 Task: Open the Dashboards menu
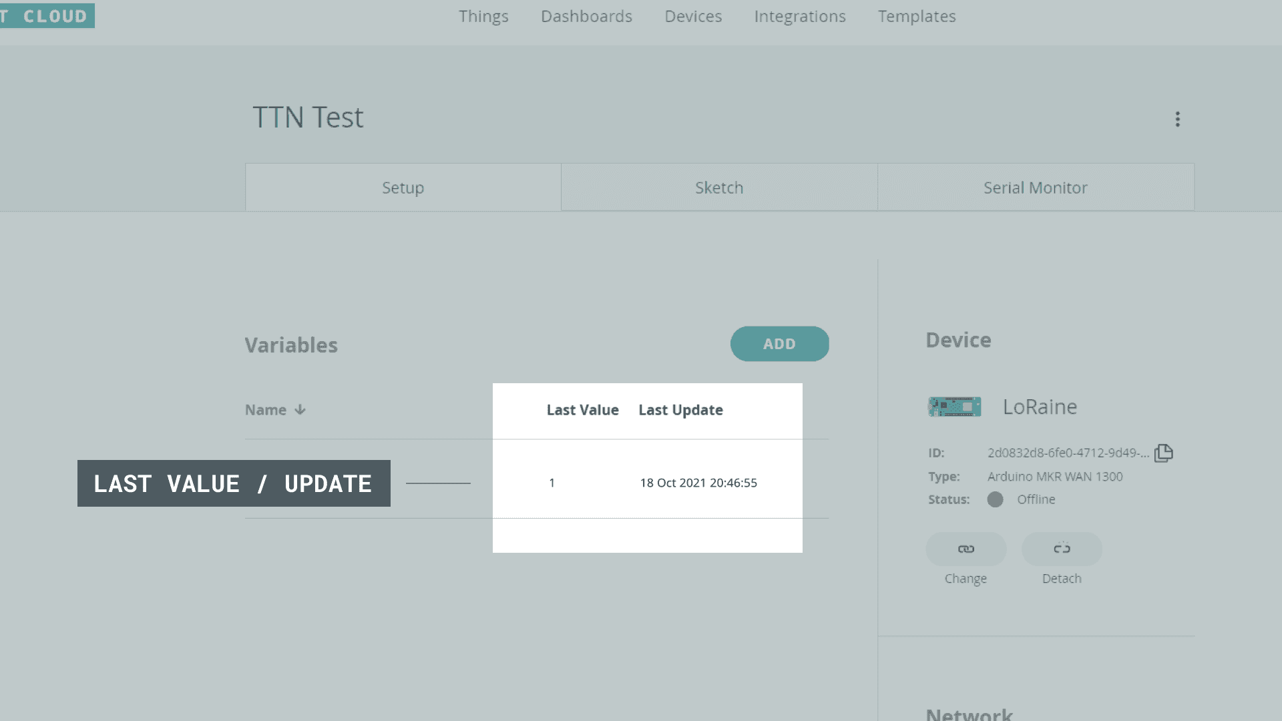[x=586, y=16]
